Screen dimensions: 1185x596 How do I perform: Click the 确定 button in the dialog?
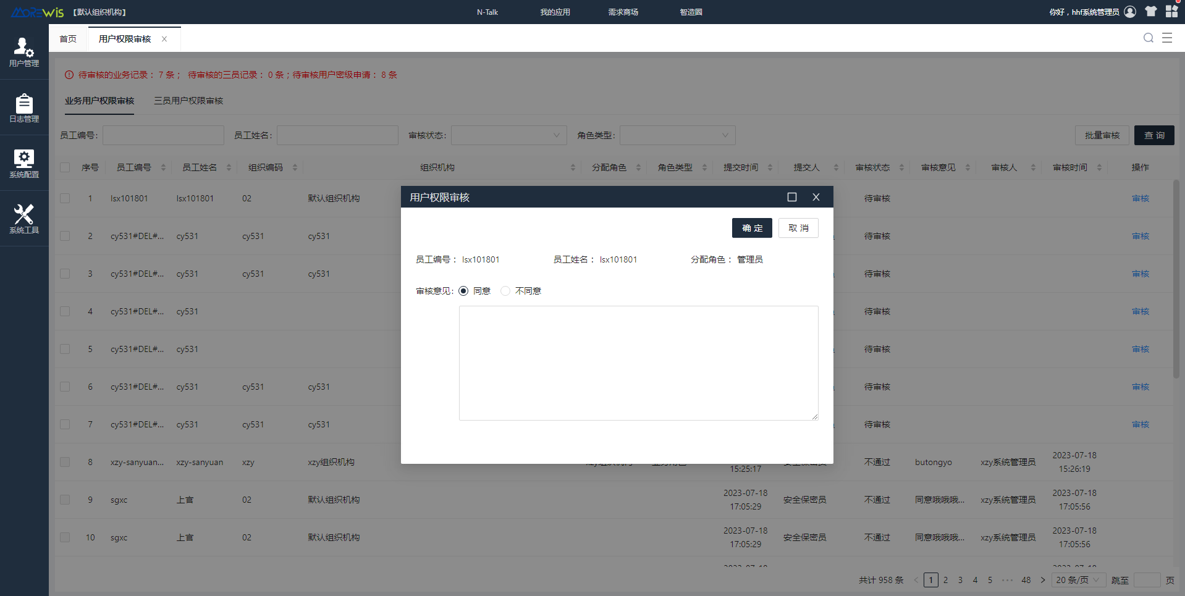[x=751, y=227]
